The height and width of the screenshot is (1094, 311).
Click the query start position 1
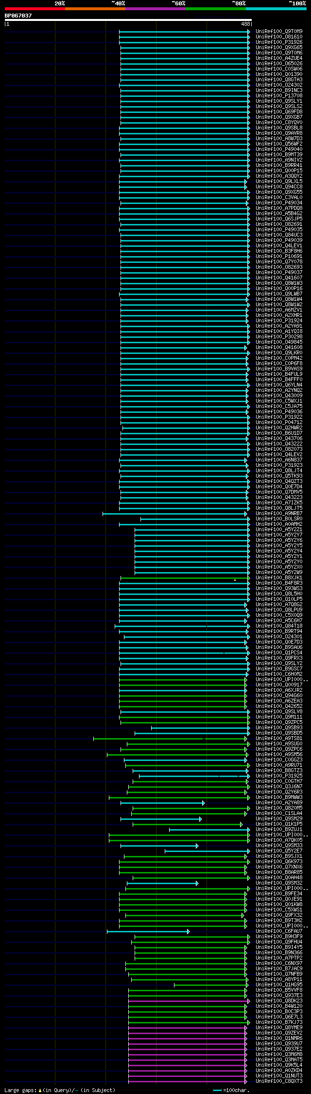pos(8,24)
